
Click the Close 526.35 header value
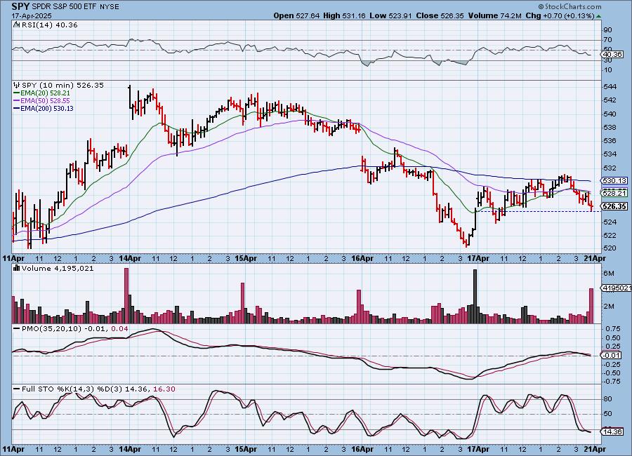coord(440,15)
